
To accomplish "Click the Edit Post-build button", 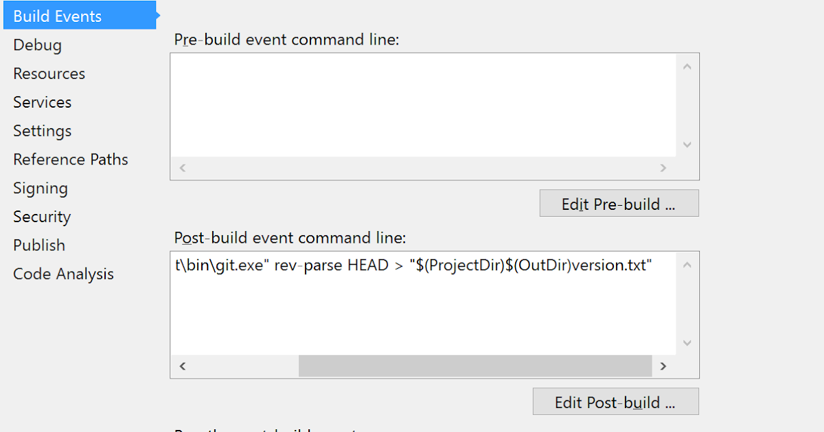I will [615, 402].
